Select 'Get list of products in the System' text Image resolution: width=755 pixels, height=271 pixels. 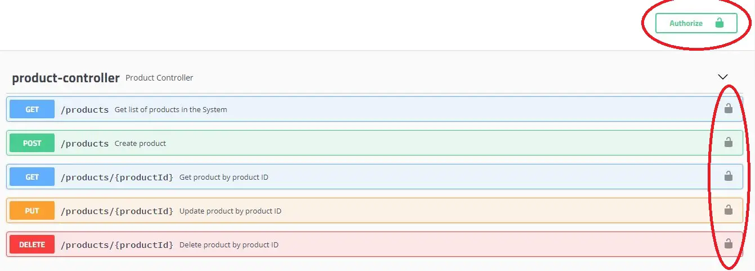tap(171, 109)
